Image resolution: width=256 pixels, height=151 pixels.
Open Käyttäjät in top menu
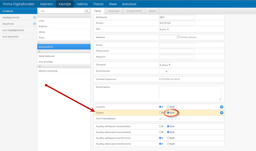click(65, 4)
